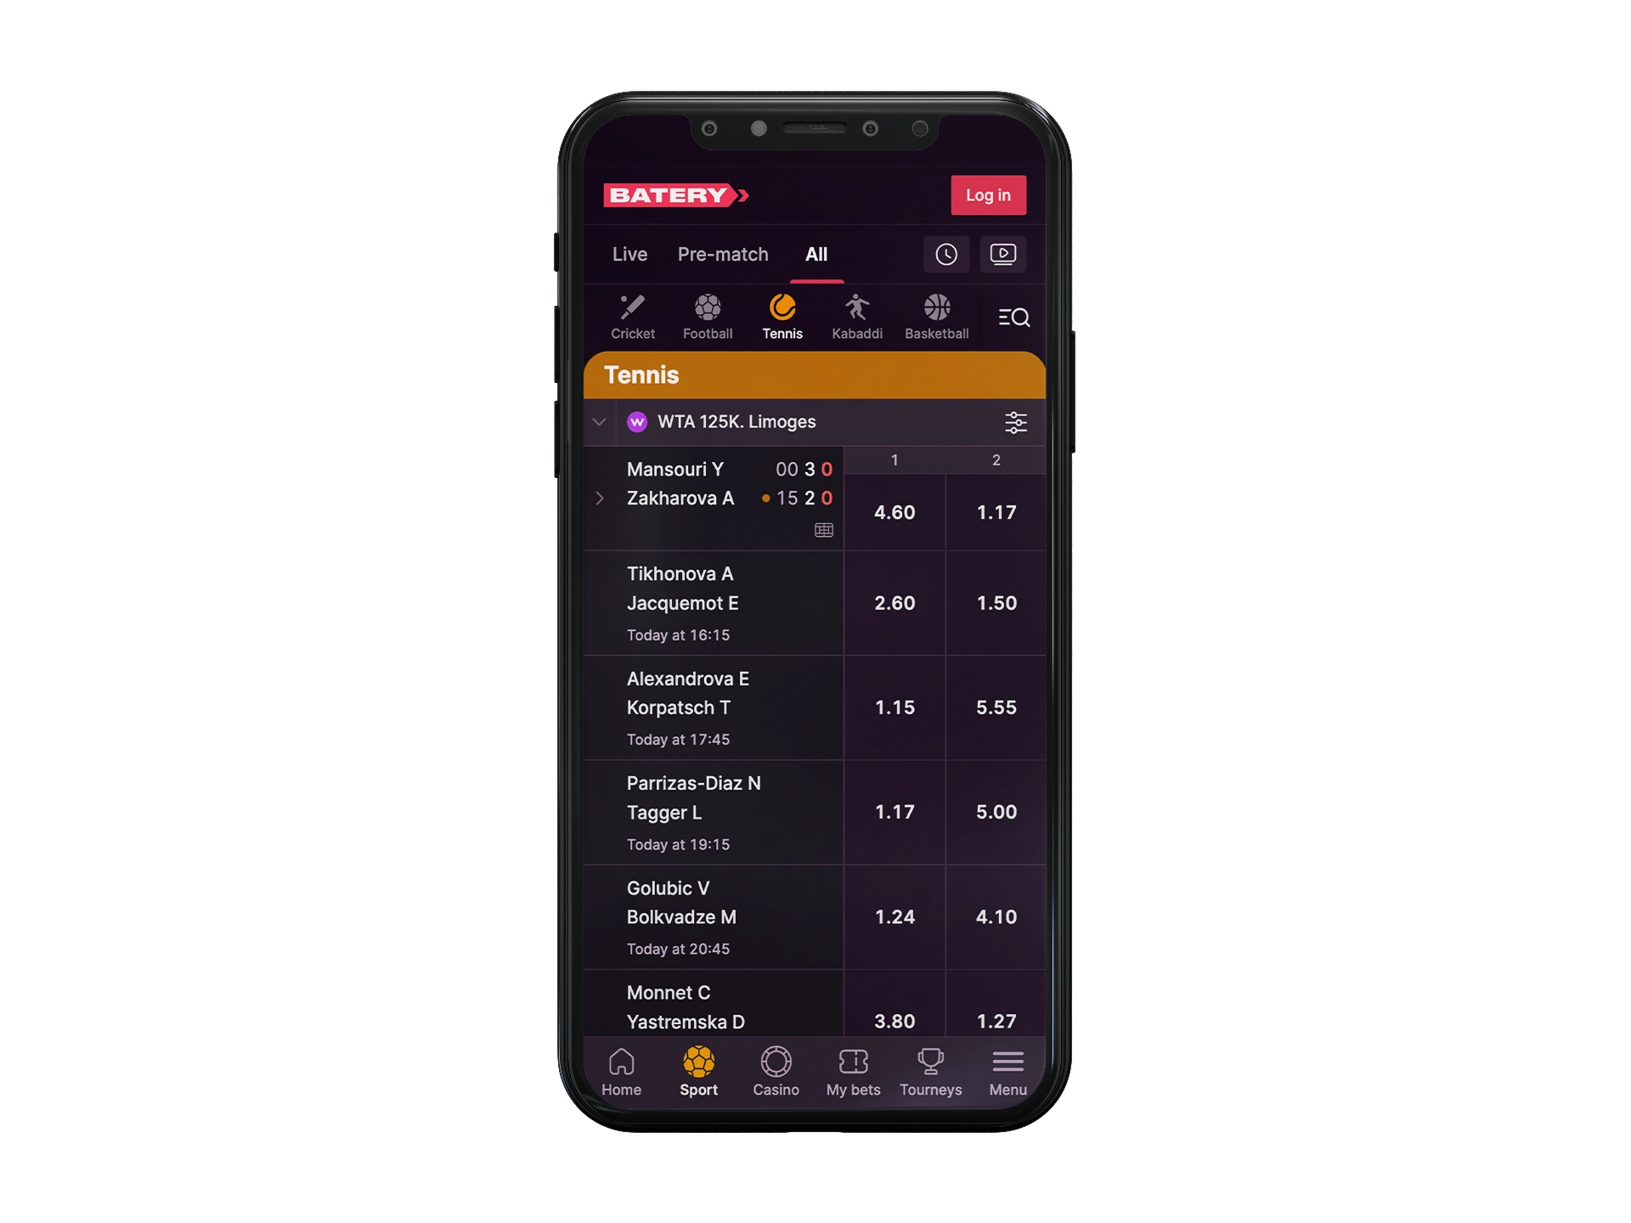Expand the WTA 125K Limoges section
1631x1223 pixels.
(600, 423)
